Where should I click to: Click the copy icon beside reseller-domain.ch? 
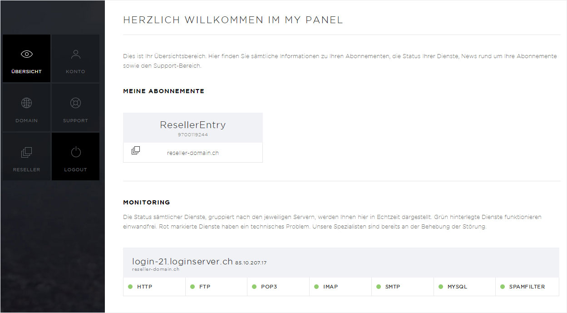[x=136, y=150]
